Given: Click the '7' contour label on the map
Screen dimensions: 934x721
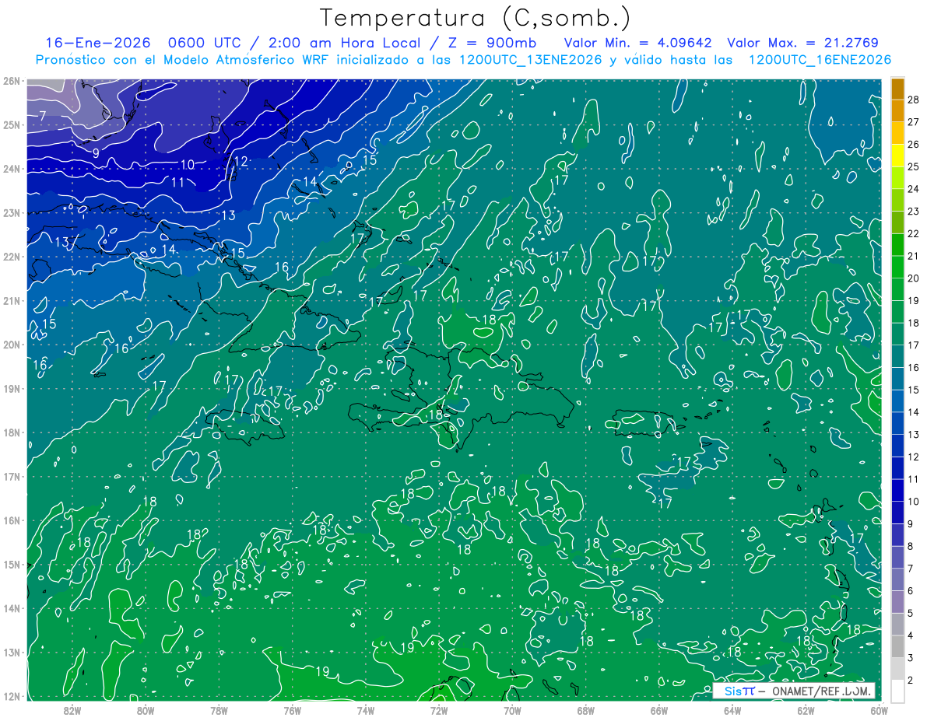Looking at the screenshot, I should click(43, 116).
